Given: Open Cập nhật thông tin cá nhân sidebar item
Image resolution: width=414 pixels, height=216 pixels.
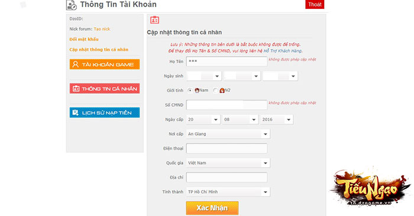Looking at the screenshot, I should (99, 50).
